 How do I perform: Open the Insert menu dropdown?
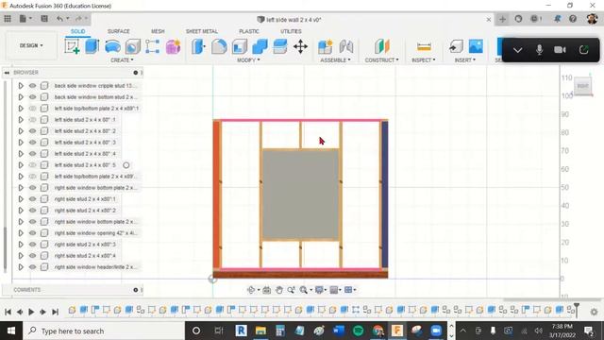click(x=465, y=60)
